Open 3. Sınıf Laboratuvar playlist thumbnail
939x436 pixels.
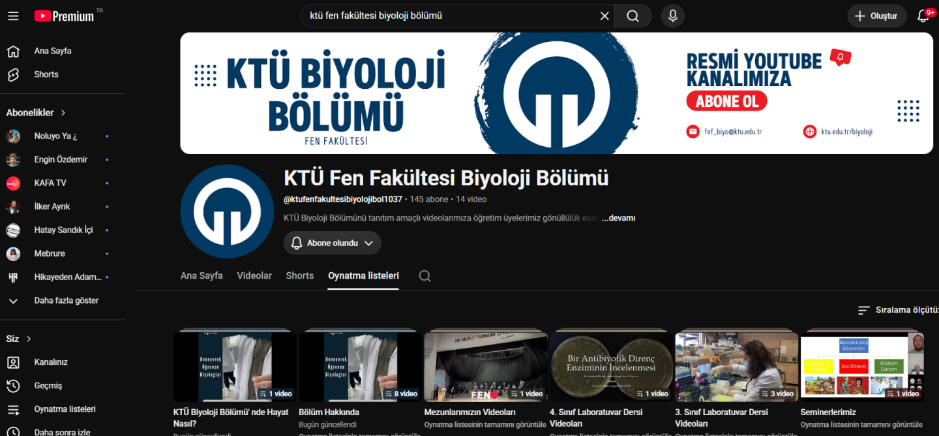[736, 367]
